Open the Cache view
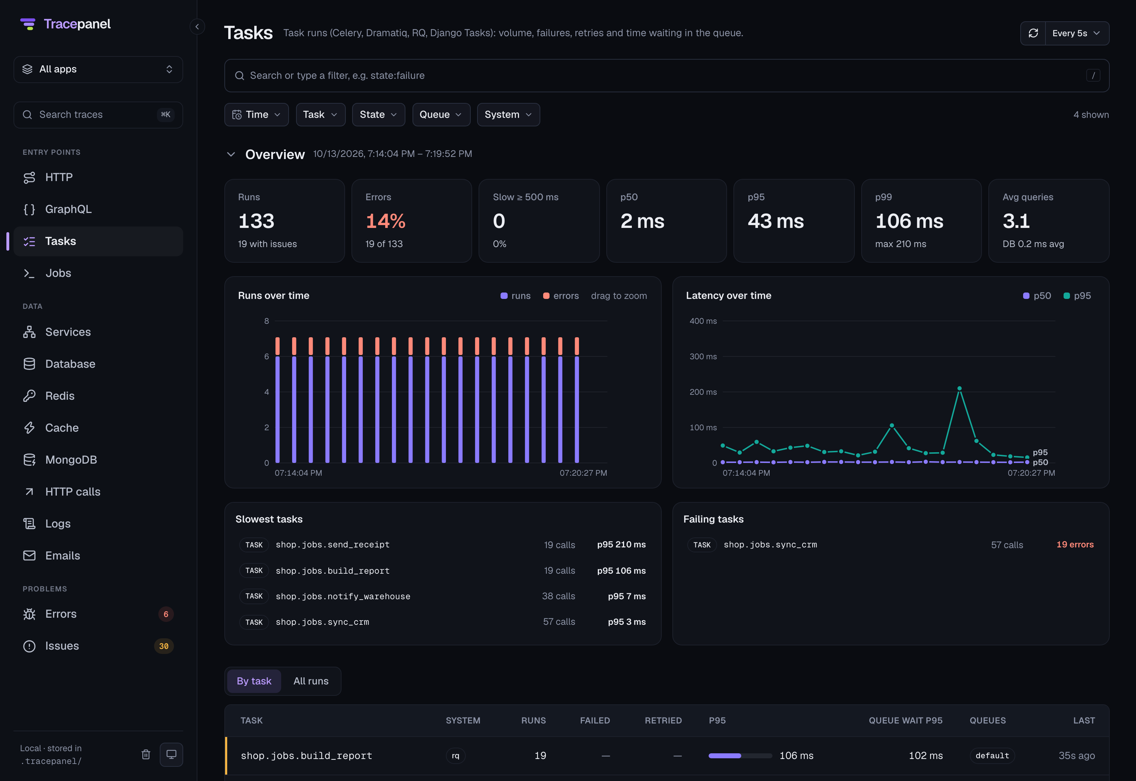The height and width of the screenshot is (781, 1136). tap(98, 428)
